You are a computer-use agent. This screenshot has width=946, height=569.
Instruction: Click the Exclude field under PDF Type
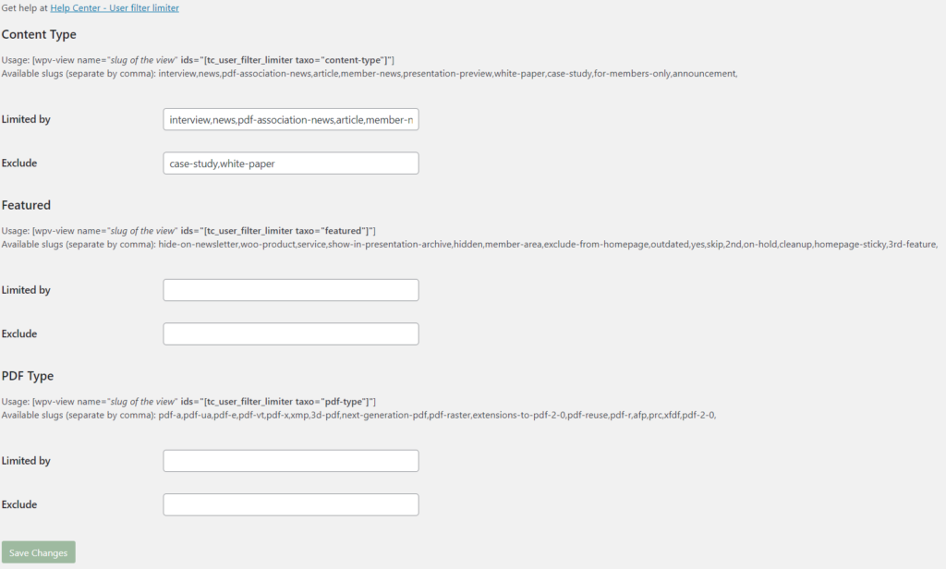(x=290, y=504)
